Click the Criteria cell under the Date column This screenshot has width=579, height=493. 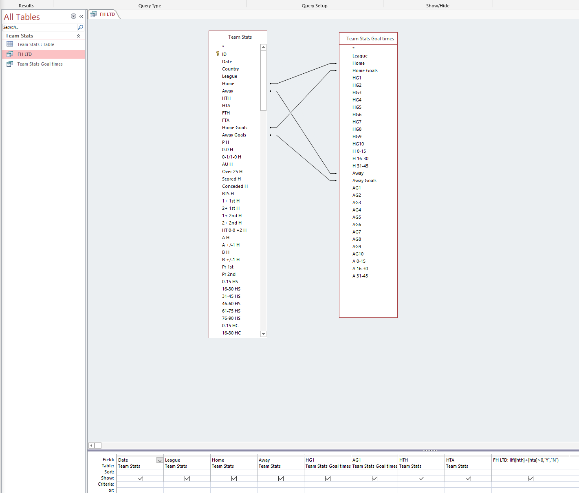coord(140,484)
